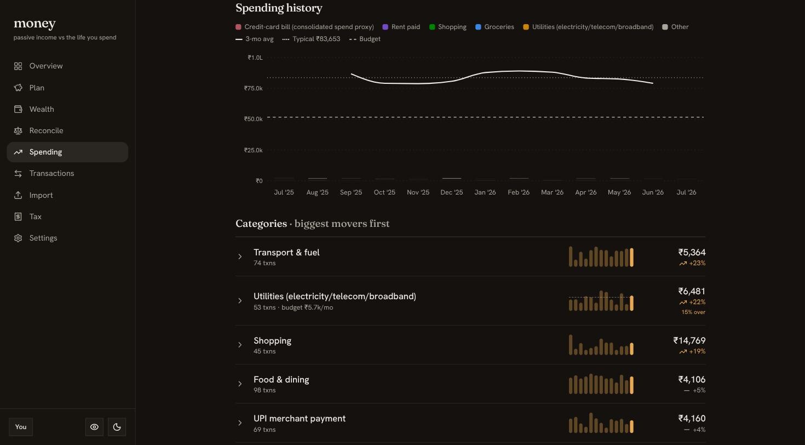This screenshot has width=805, height=445.
Task: Click the Tax receipt icon
Action: click(x=18, y=216)
